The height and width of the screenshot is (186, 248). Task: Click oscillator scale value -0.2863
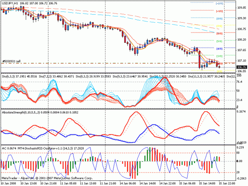coord(242,178)
